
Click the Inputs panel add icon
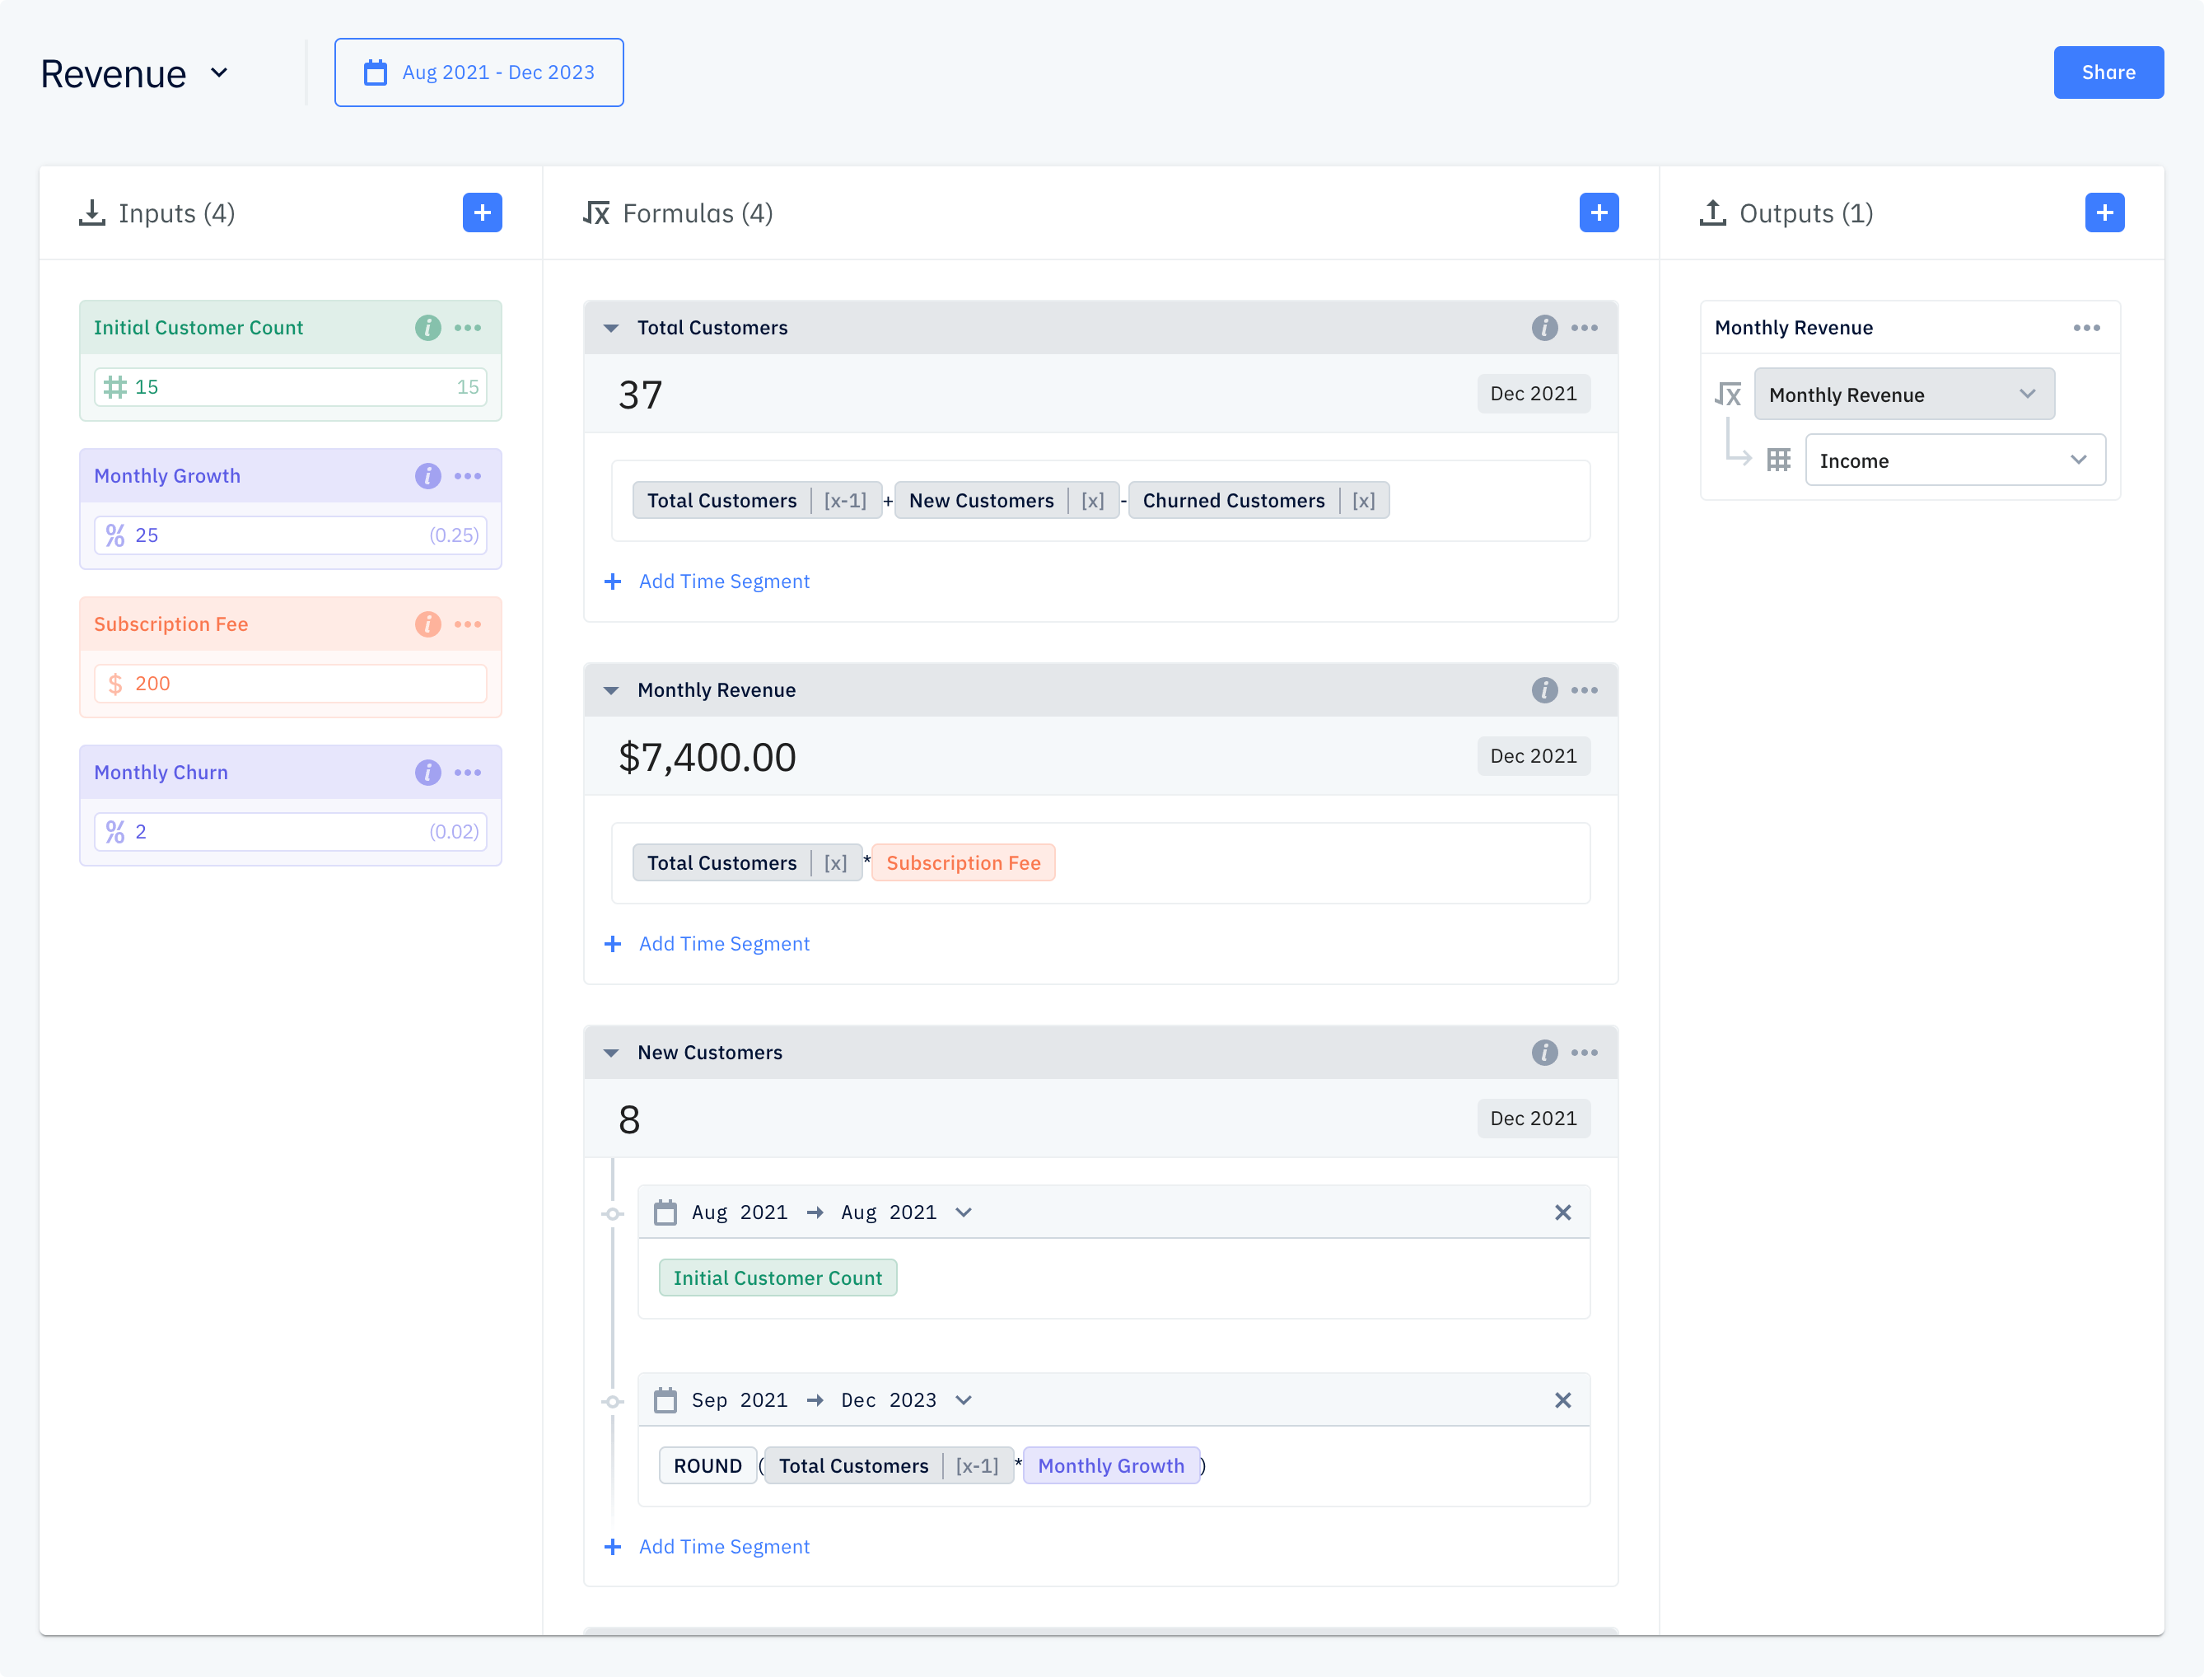[484, 213]
